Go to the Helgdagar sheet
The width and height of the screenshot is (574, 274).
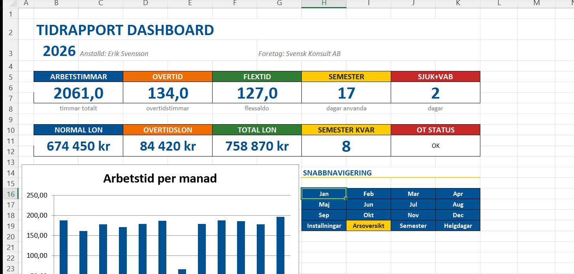pos(458,226)
